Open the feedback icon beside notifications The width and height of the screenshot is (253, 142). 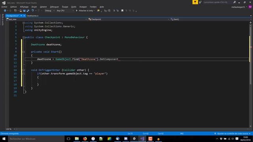200,2
